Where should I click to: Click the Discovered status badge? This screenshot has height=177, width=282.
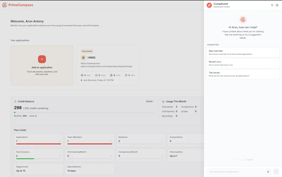(87, 51)
